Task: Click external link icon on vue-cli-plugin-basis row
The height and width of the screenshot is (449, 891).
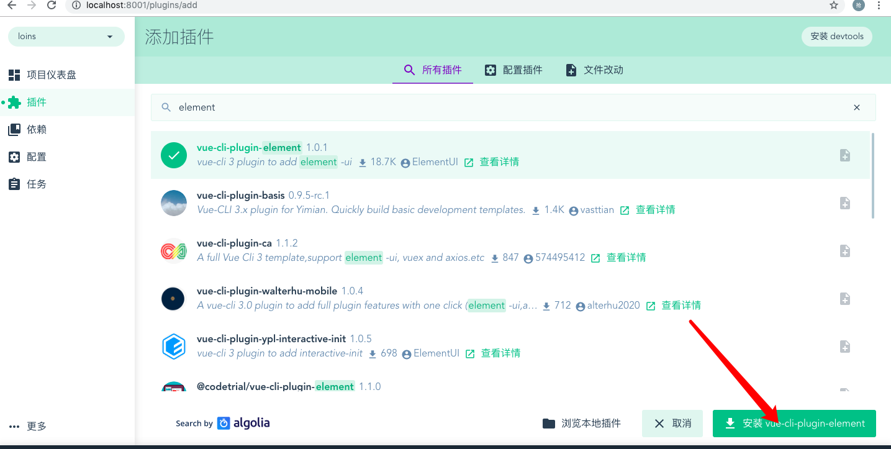Action: click(625, 211)
